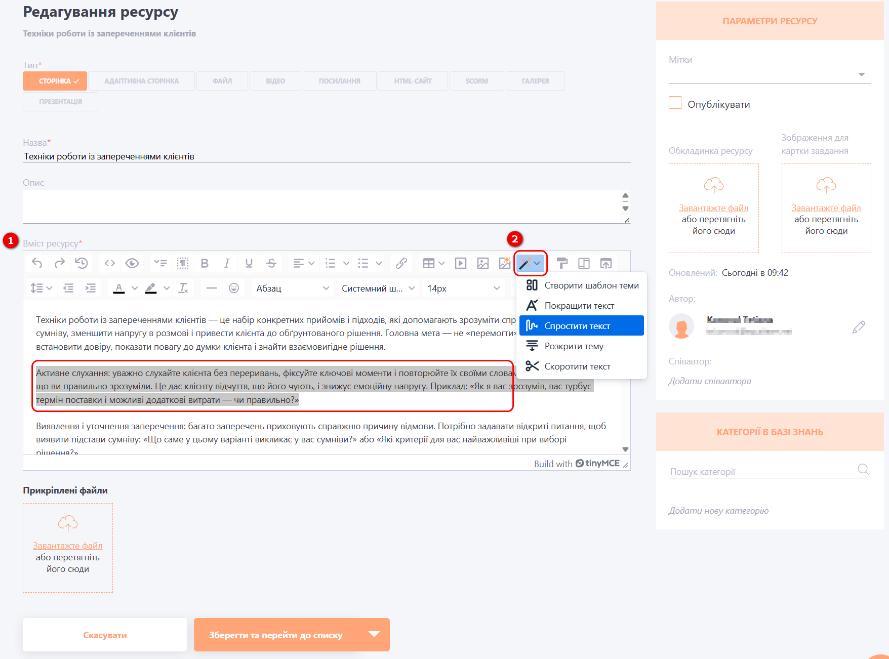889x659 pixels.
Task: Insert horizontal line from the toolbar
Action: (212, 288)
